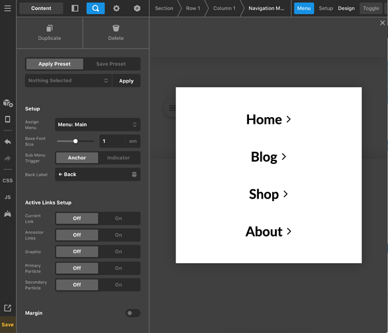Set Ancestor Links to Off
Image resolution: width=388 pixels, height=333 pixels.
click(77, 235)
